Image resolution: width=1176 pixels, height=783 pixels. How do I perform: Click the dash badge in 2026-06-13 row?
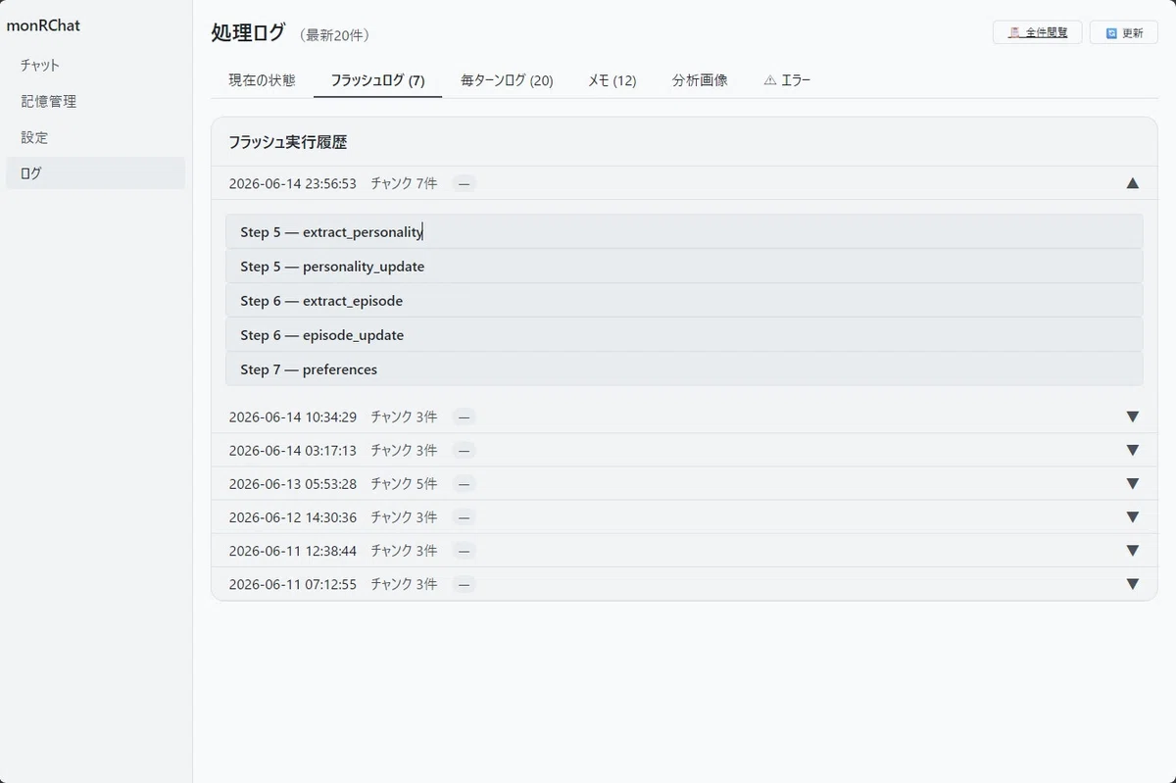[x=465, y=483]
